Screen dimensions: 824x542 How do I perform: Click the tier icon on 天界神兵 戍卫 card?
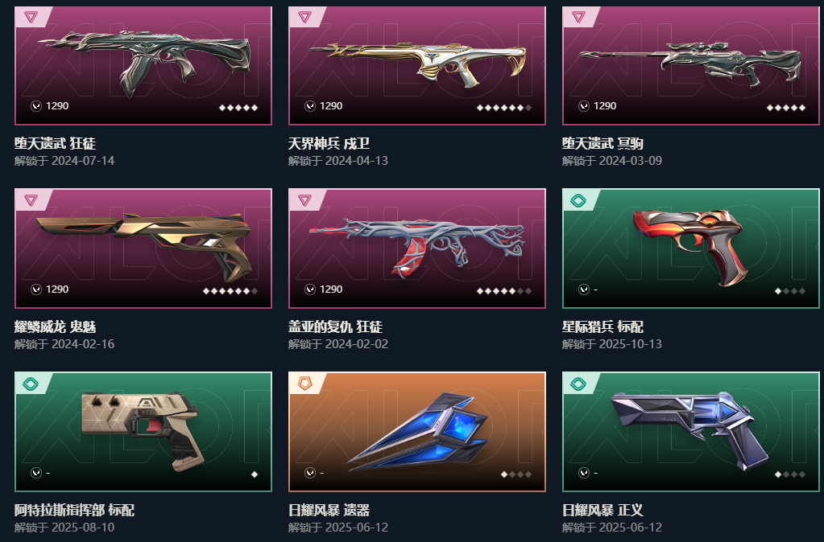click(304, 18)
